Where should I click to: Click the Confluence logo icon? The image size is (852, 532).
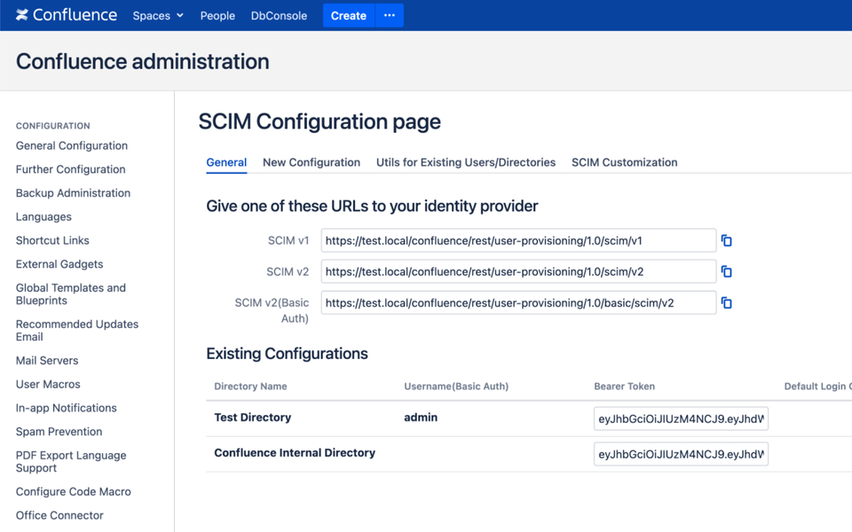[21, 15]
